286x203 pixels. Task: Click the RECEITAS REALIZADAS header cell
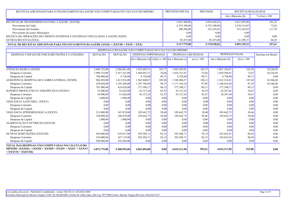(250, 11)
